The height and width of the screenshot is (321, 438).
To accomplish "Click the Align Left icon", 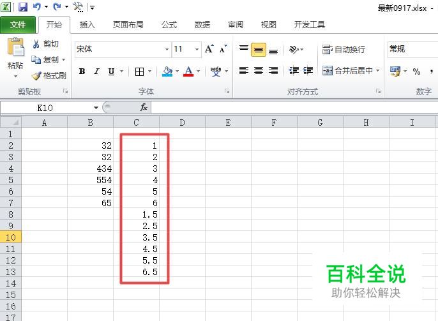I will (244, 71).
